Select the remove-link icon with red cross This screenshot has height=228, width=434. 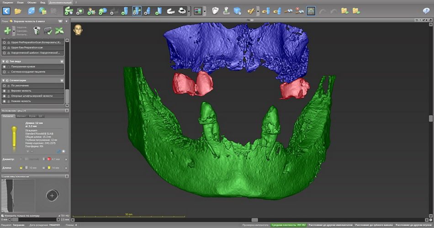300,11
